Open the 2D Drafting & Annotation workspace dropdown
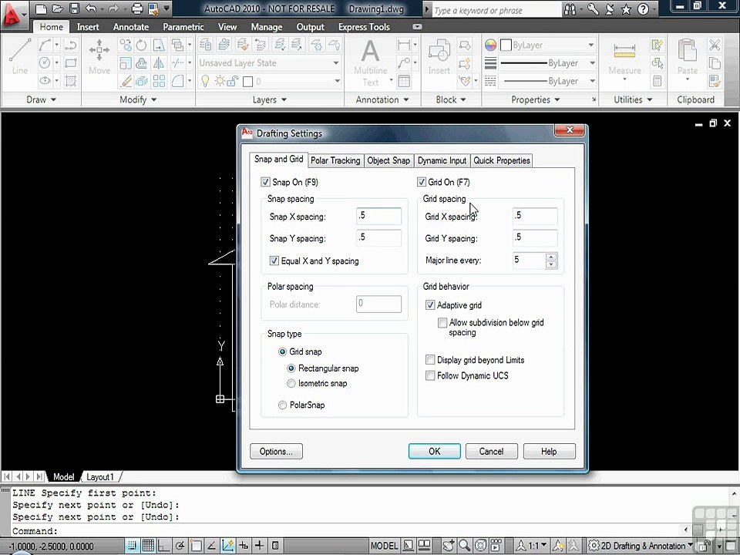 (641, 546)
